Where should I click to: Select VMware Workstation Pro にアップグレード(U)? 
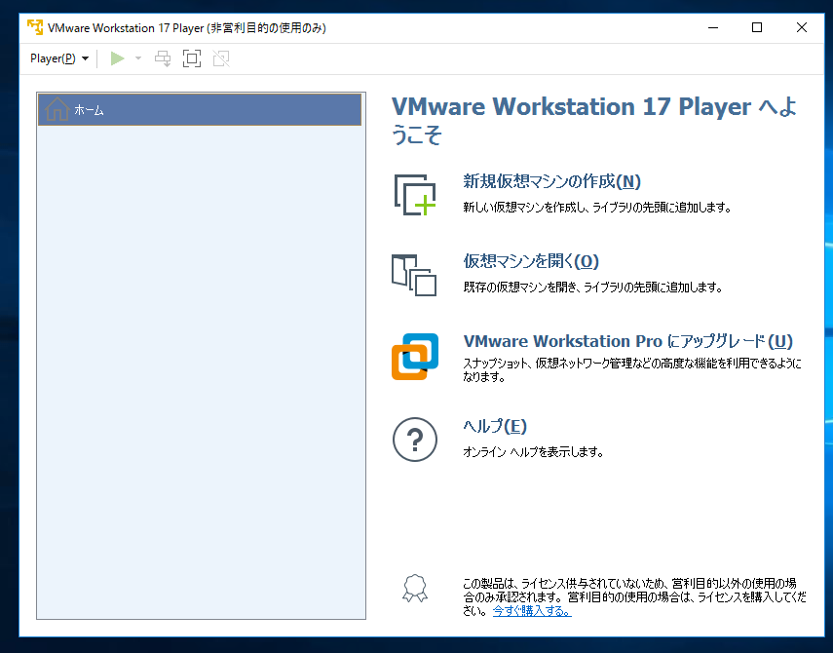pyautogui.click(x=628, y=341)
